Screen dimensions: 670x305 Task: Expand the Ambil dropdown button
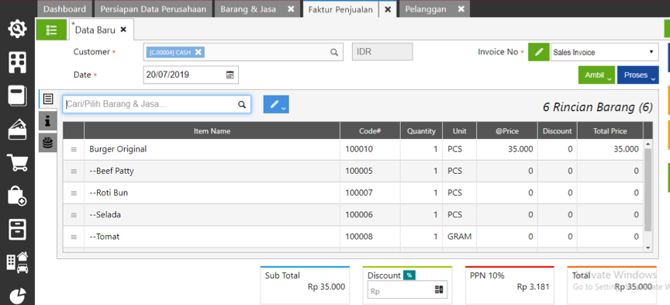[597, 75]
